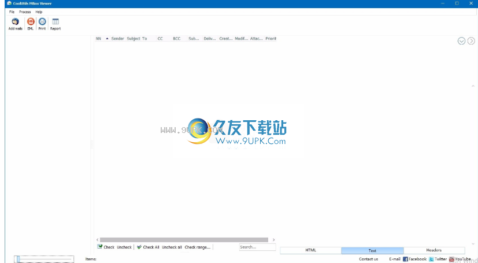Click the Creat... column header

(226, 39)
